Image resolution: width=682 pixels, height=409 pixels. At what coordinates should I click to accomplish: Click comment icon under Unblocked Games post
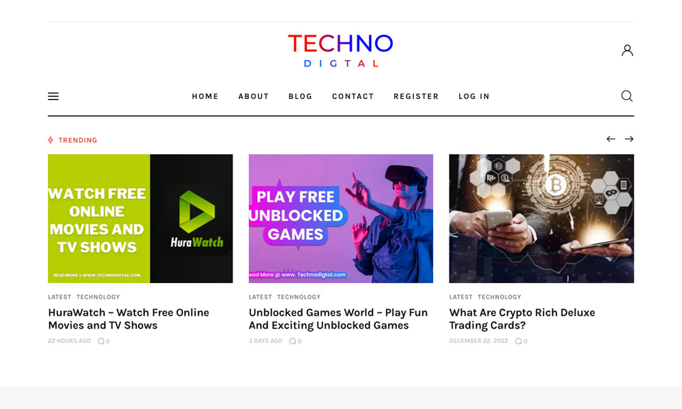293,342
